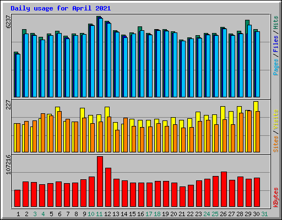The image size is (282, 220).
Task: Click green day label 24
Action: click(x=207, y=214)
